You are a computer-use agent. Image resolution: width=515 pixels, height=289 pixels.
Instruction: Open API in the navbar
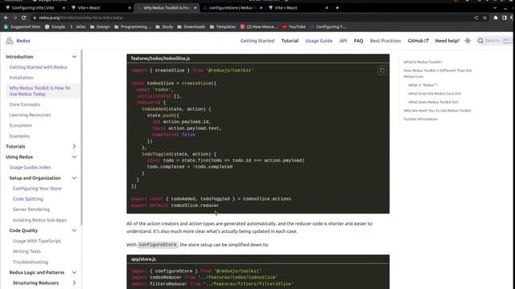pos(344,41)
